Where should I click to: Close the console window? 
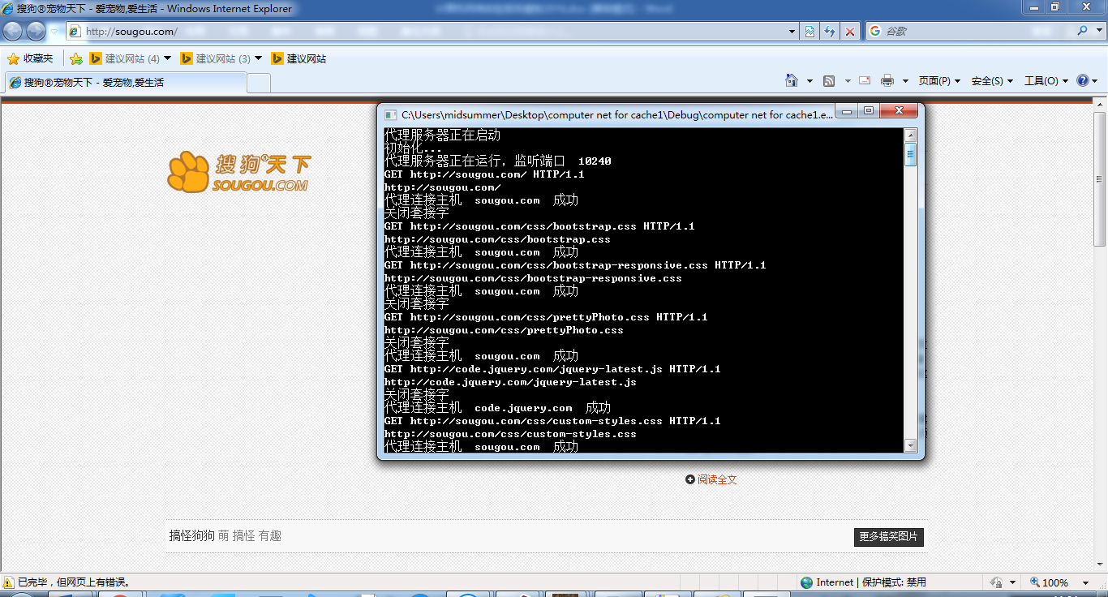coord(898,111)
